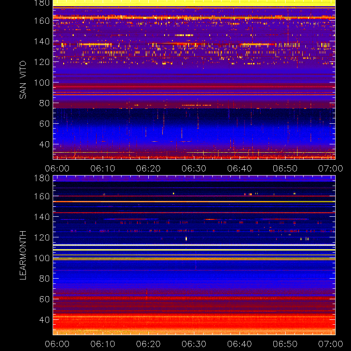This screenshot has height=351, width=351.
Task: Click 06:50 time label under SAN VITO plot
Action: 285,168
